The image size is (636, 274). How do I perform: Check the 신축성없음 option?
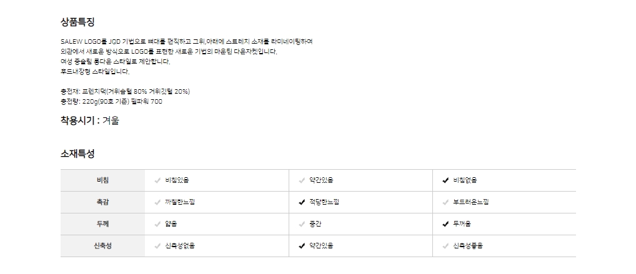click(157, 246)
